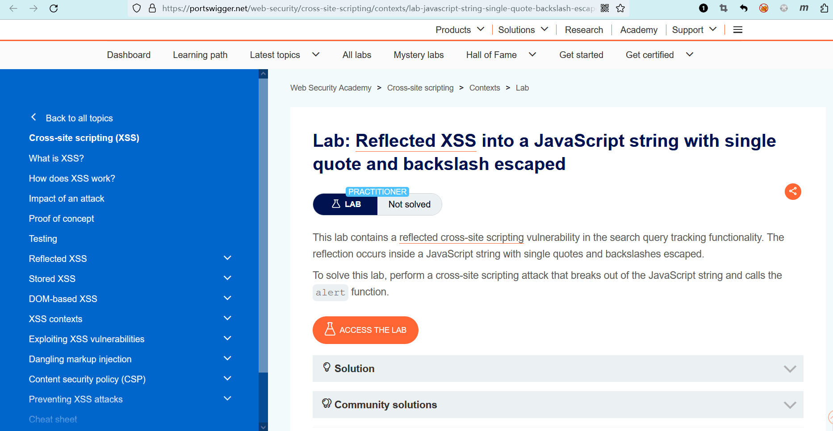Click the padlock site info icon
The height and width of the screenshot is (431, 833).
click(x=152, y=8)
